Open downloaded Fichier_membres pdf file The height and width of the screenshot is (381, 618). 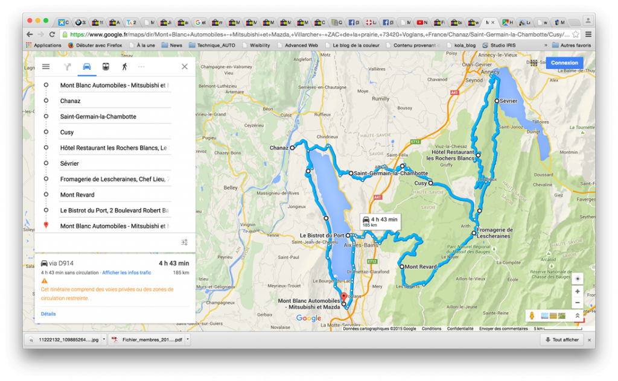[x=147, y=339]
